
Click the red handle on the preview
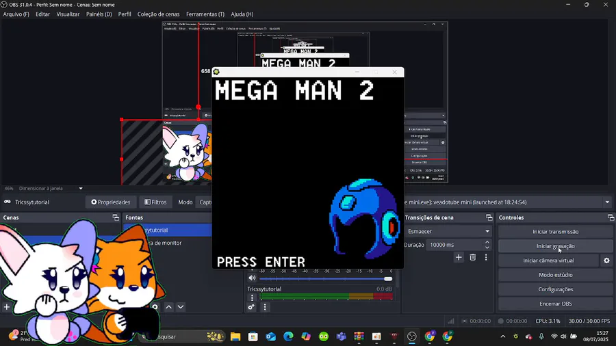198,107
